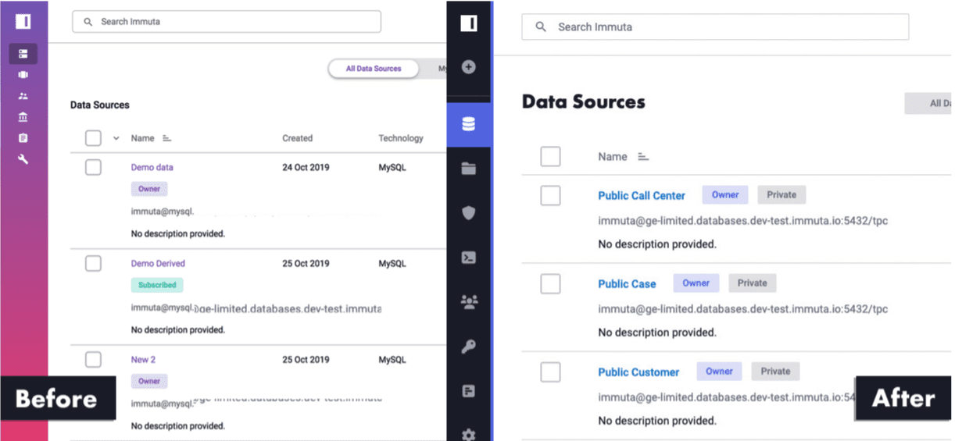Screen dimensions: 955x441
Task: Click connection string under Public Call Center
Action: [743, 221]
